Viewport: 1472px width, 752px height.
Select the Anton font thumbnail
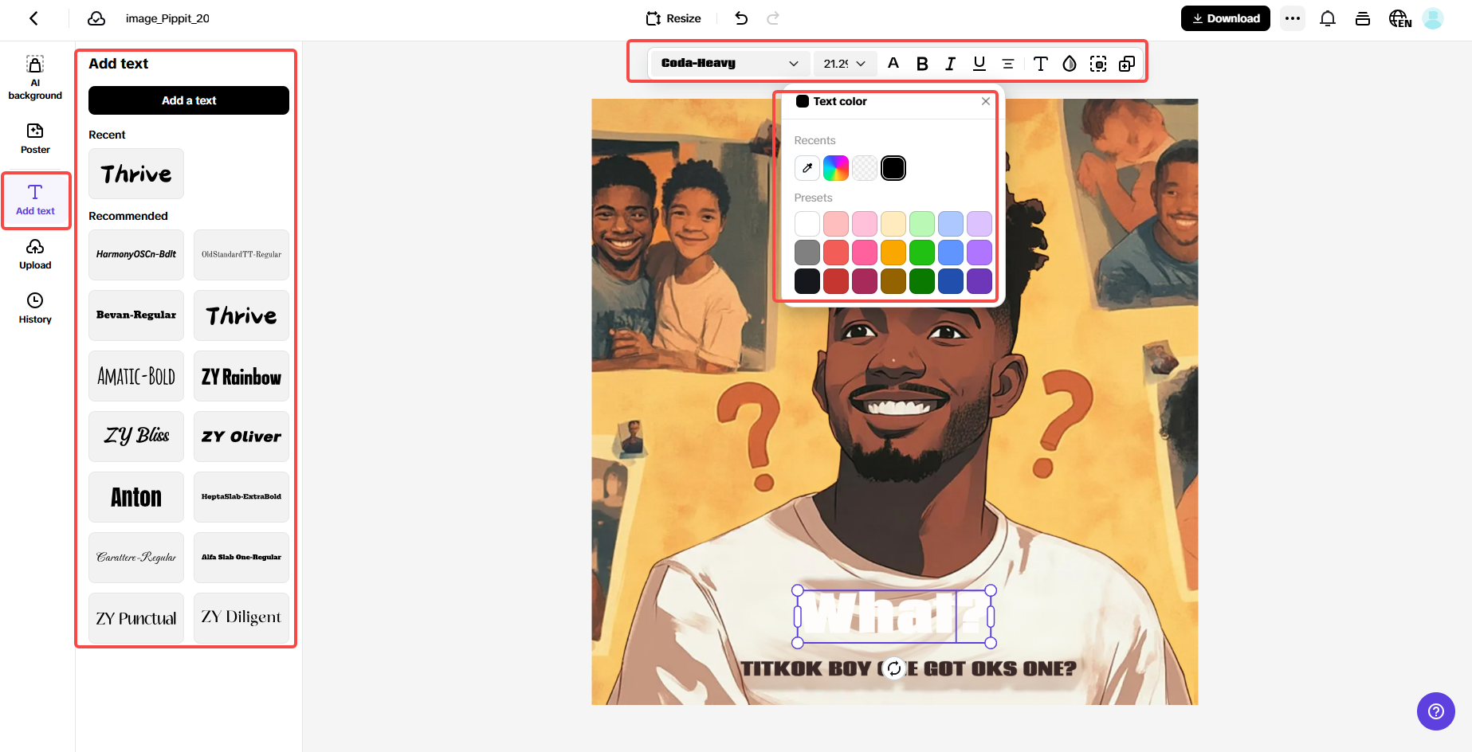(x=135, y=496)
